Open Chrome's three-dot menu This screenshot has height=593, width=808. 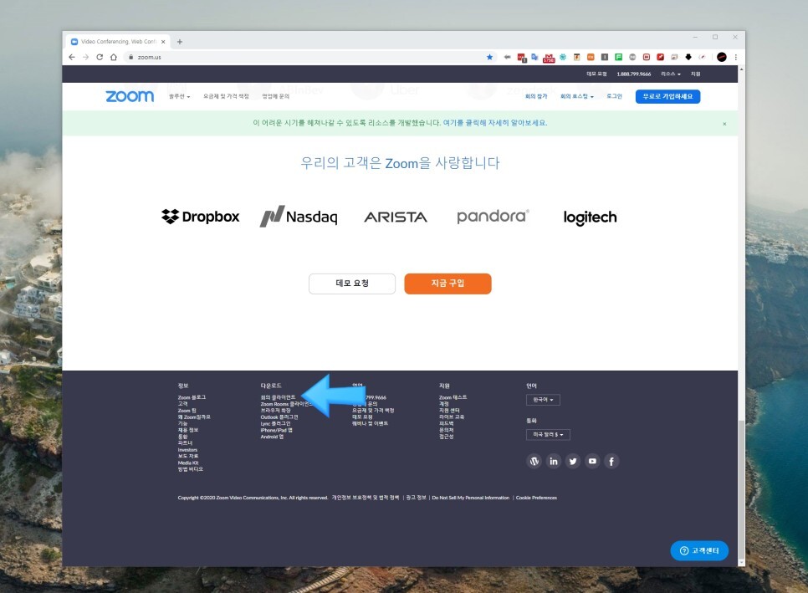pos(736,57)
